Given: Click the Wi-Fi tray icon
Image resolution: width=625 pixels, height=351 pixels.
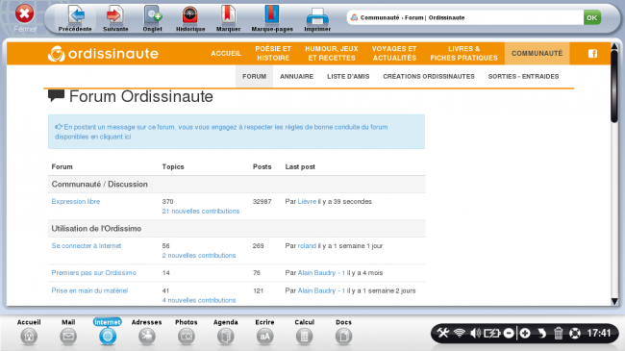Looking at the screenshot, I should point(460,333).
